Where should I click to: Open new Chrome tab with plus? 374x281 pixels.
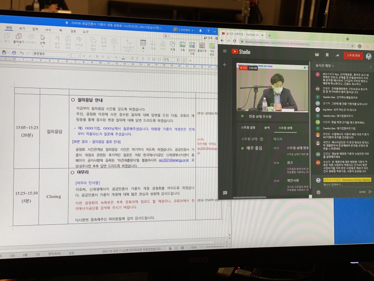pyautogui.click(x=269, y=36)
